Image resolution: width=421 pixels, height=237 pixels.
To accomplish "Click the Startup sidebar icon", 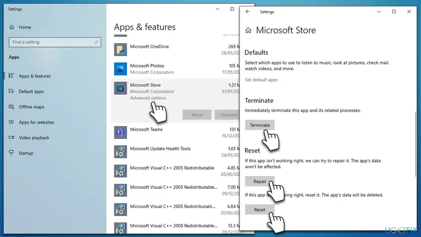I will pyautogui.click(x=11, y=153).
